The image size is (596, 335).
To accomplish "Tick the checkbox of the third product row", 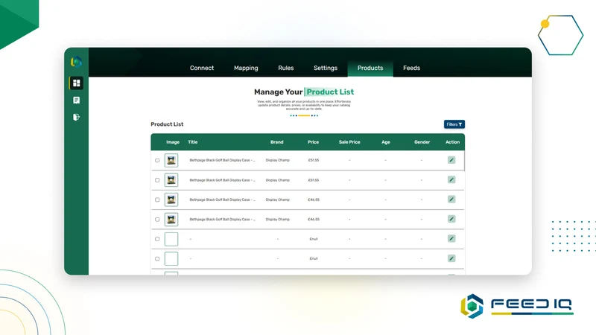I will (x=157, y=200).
